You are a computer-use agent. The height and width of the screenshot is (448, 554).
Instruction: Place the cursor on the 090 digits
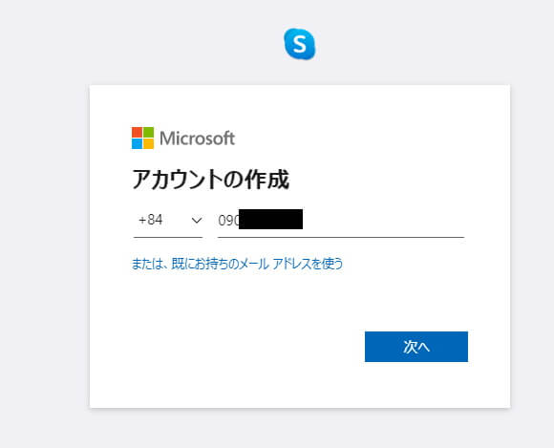coord(228,221)
